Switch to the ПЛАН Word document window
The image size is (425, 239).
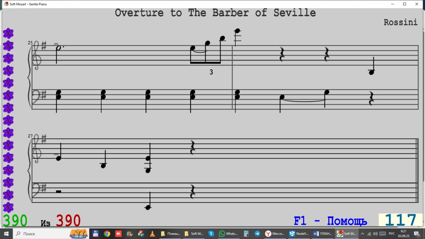pyautogui.click(x=323, y=234)
